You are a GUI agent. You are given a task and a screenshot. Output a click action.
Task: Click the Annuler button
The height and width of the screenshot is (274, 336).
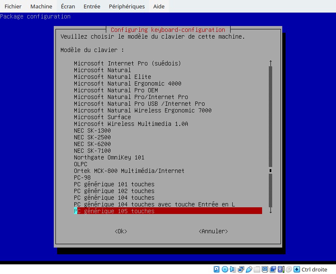213,231
